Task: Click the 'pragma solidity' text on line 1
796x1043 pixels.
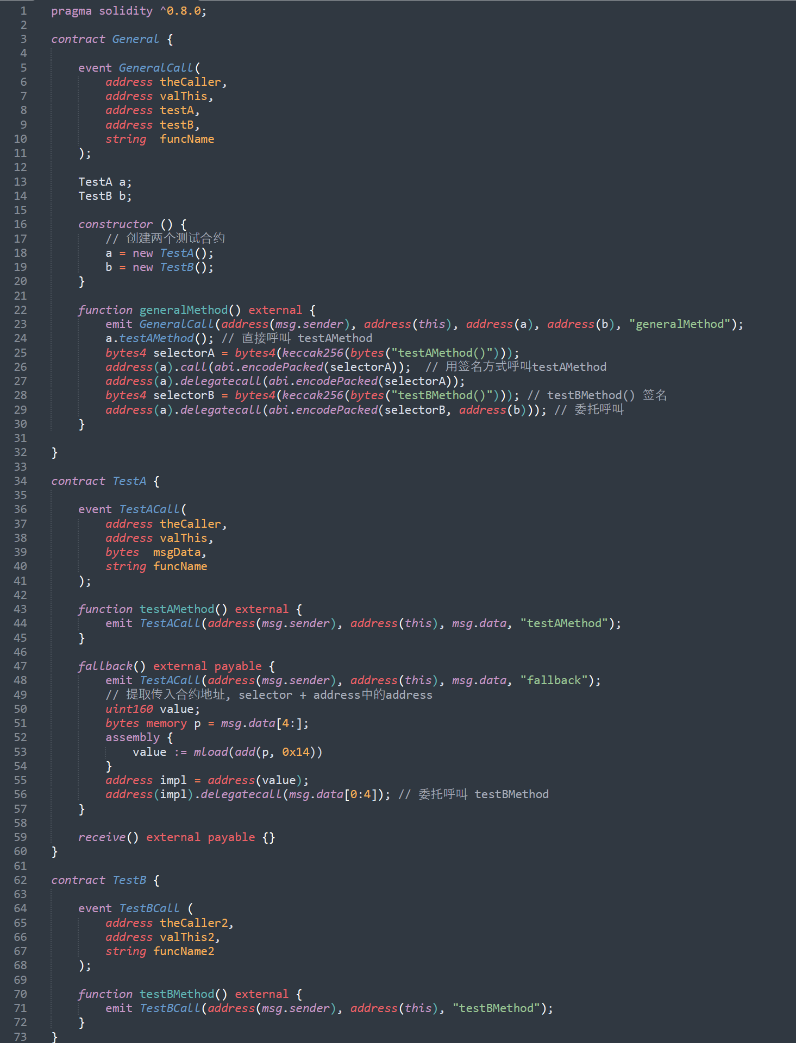Action: point(102,11)
